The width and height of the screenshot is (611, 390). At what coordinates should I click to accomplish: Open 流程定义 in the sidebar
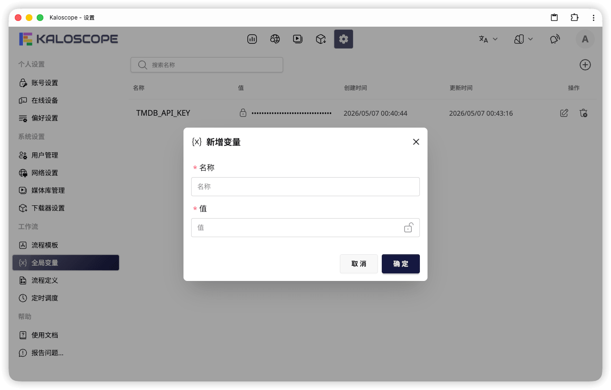click(66, 280)
